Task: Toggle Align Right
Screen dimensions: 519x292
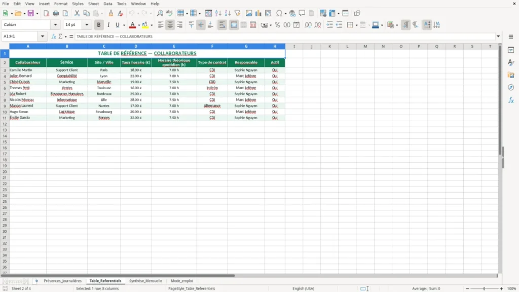Action: (x=180, y=25)
